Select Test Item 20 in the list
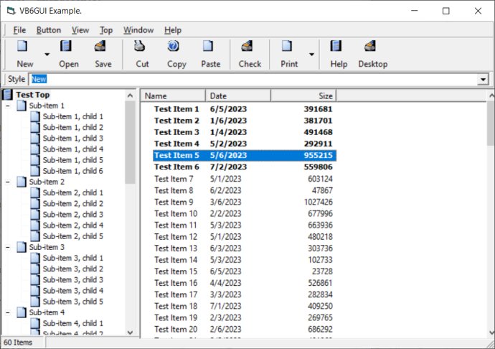Image resolution: width=495 pixels, height=349 pixels. pos(176,330)
